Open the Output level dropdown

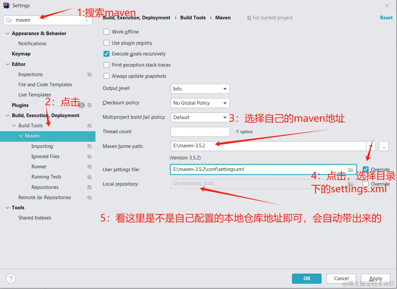(200, 89)
